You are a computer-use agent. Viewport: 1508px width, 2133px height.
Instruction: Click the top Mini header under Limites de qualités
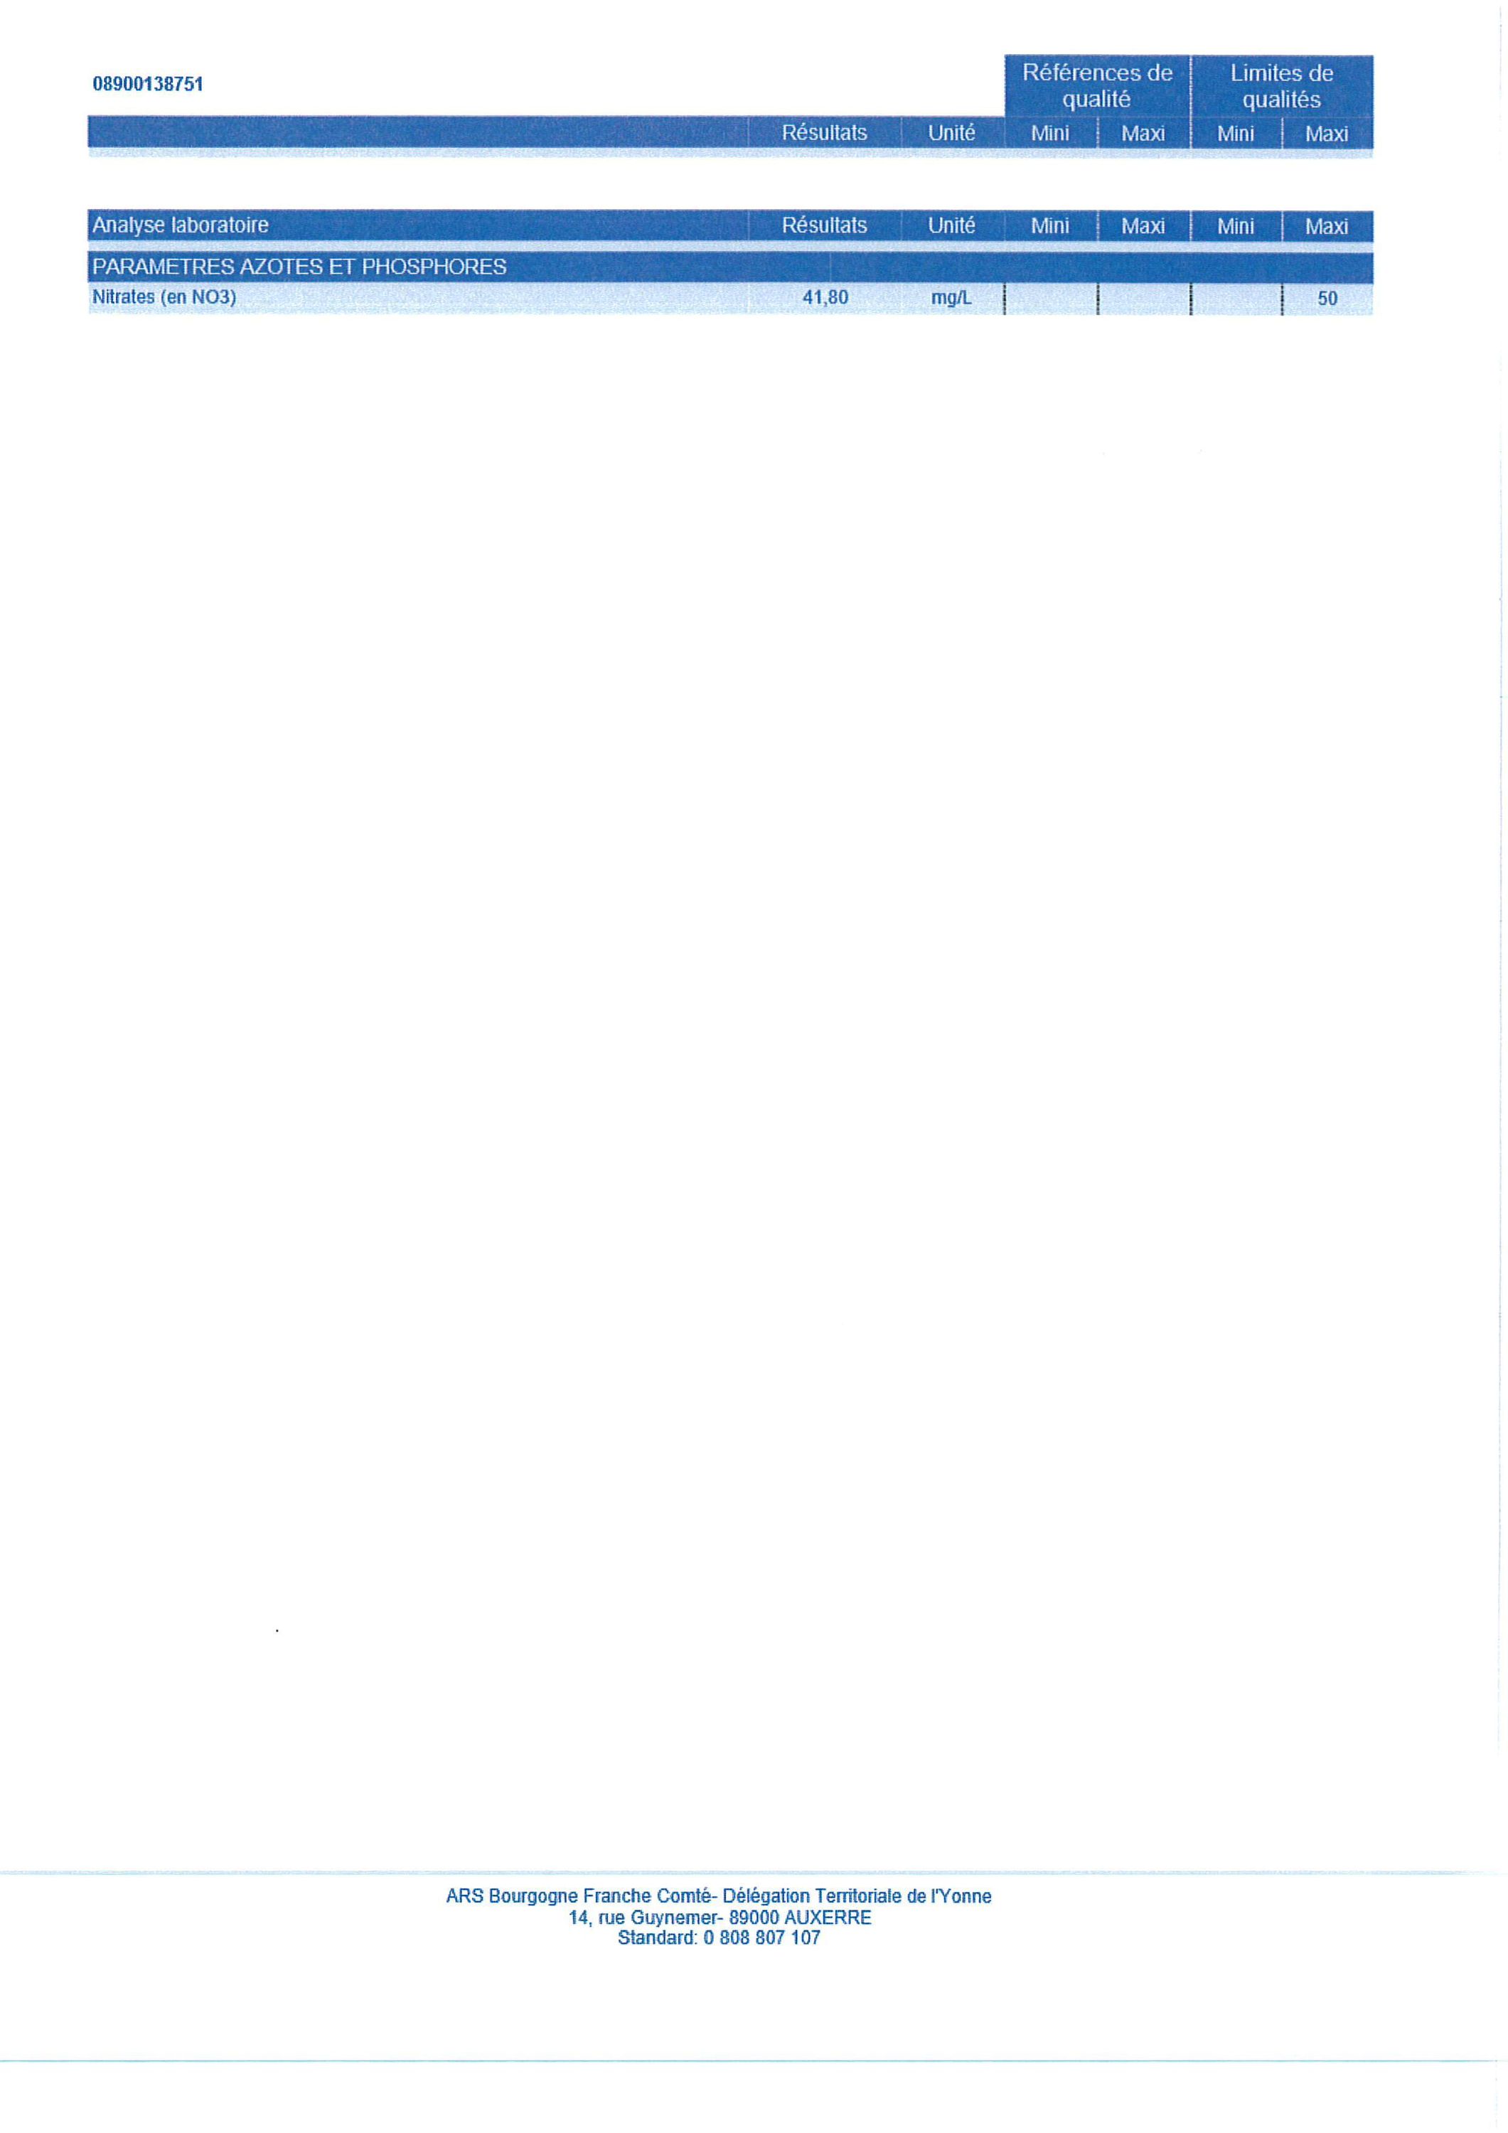[x=1236, y=134]
